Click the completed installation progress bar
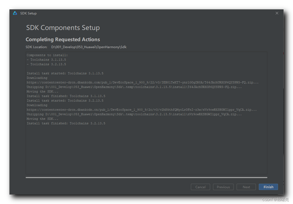The height and width of the screenshot is (204, 293). click(x=146, y=177)
